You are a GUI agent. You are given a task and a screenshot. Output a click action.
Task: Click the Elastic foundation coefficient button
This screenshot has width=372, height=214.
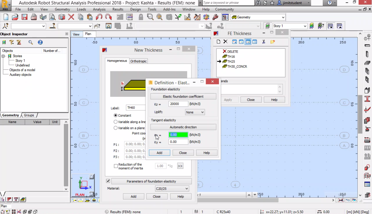click(x=183, y=96)
